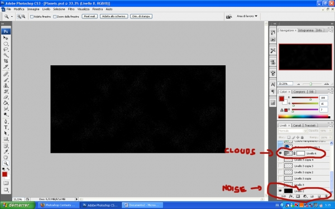This screenshot has width=335, height=209.
Task: Select the Healing Brush tool
Action: click(6, 74)
